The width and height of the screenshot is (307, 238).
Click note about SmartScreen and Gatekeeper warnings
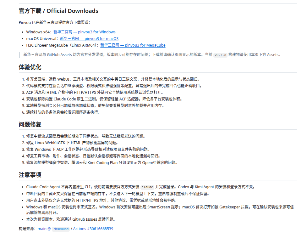point(160,210)
